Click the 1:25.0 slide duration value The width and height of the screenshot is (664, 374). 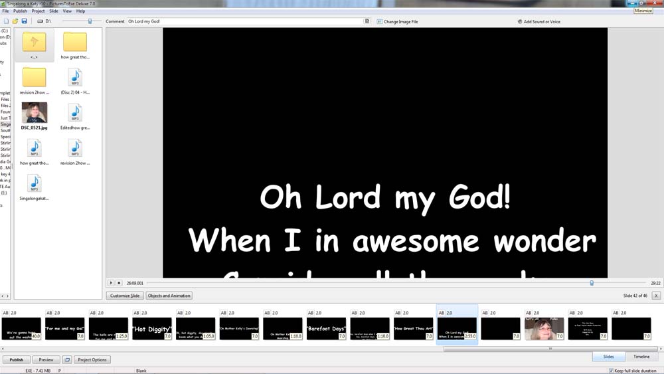(122, 336)
